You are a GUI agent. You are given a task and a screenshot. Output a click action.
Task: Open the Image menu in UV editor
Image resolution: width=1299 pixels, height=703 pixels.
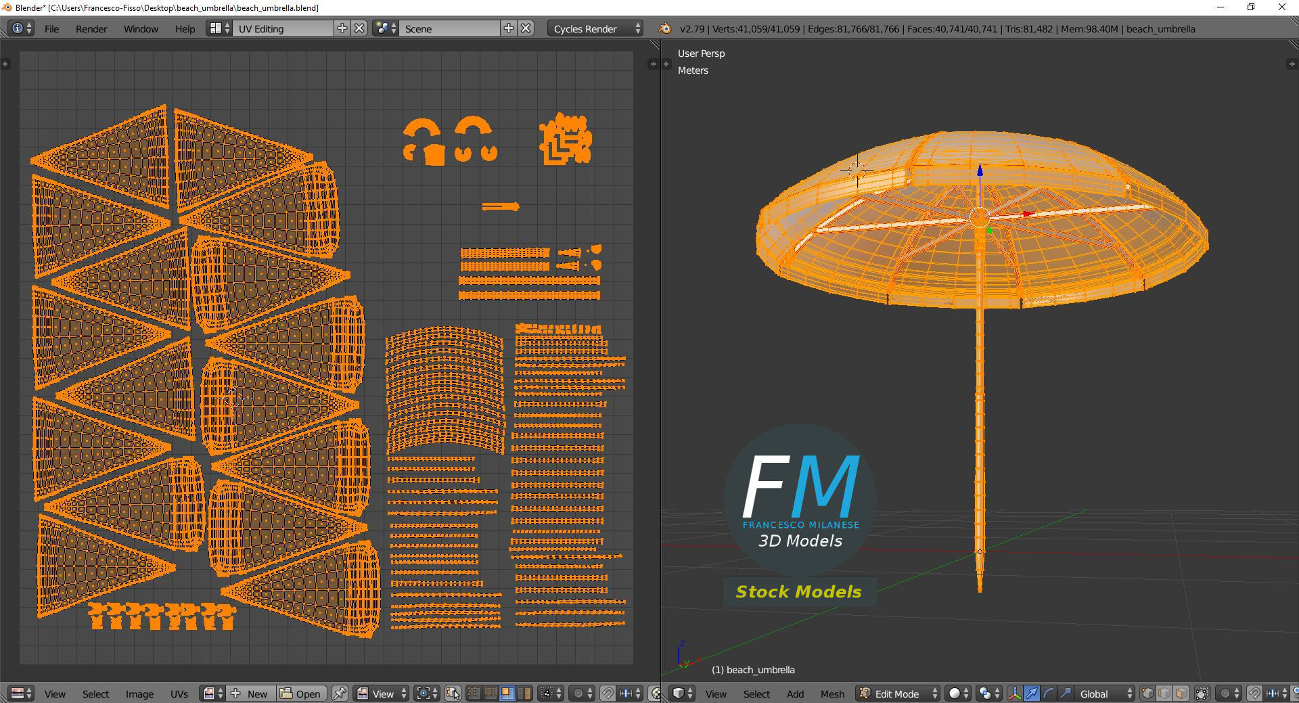tap(139, 694)
